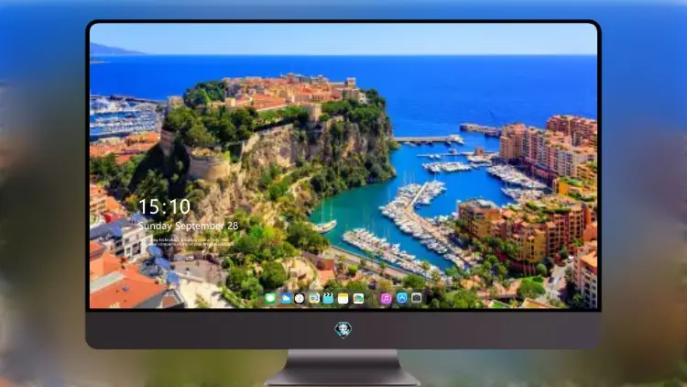Screen dimensions: 687x387
Task: Open the Camera app in dock
Action: coord(417,298)
